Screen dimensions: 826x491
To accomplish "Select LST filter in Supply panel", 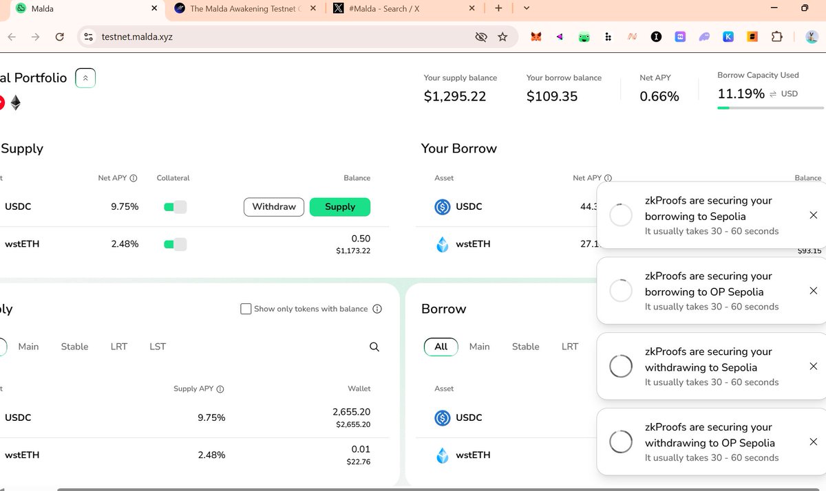I will coord(158,347).
